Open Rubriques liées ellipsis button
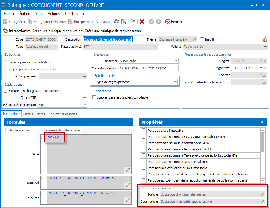The width and height of the screenshot is (270, 208). [x=84, y=76]
